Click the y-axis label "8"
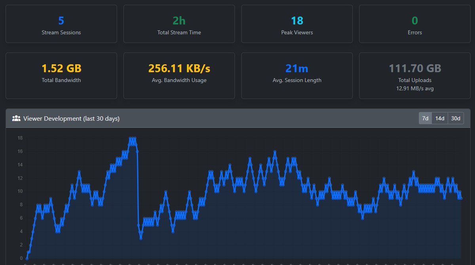The width and height of the screenshot is (475, 265). (21, 205)
